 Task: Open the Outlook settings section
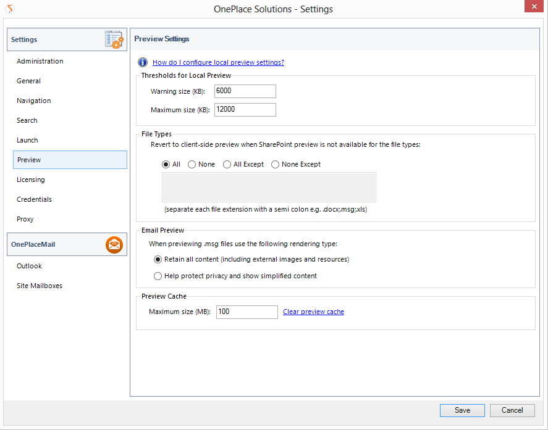(x=29, y=266)
